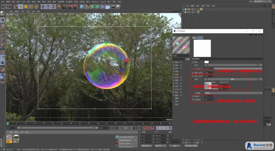
Task: Click the Render to Picture Viewer icon
Action: [70, 7]
